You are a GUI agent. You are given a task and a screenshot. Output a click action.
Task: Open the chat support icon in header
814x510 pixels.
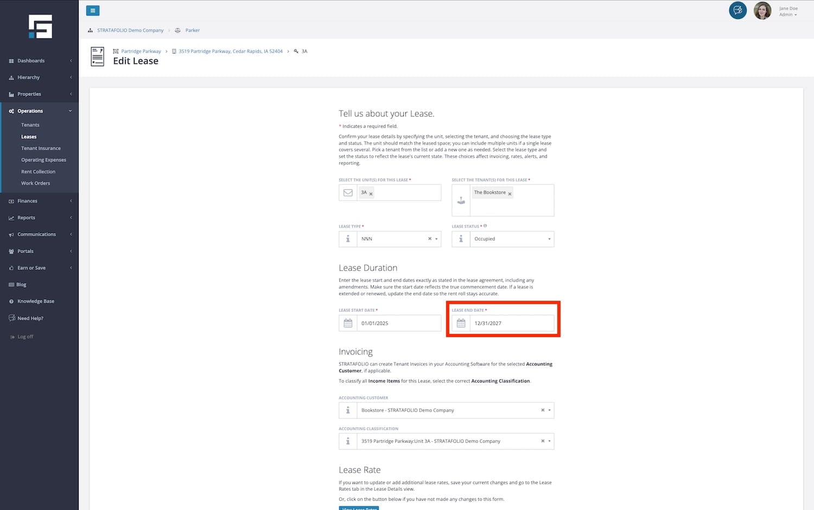(737, 10)
